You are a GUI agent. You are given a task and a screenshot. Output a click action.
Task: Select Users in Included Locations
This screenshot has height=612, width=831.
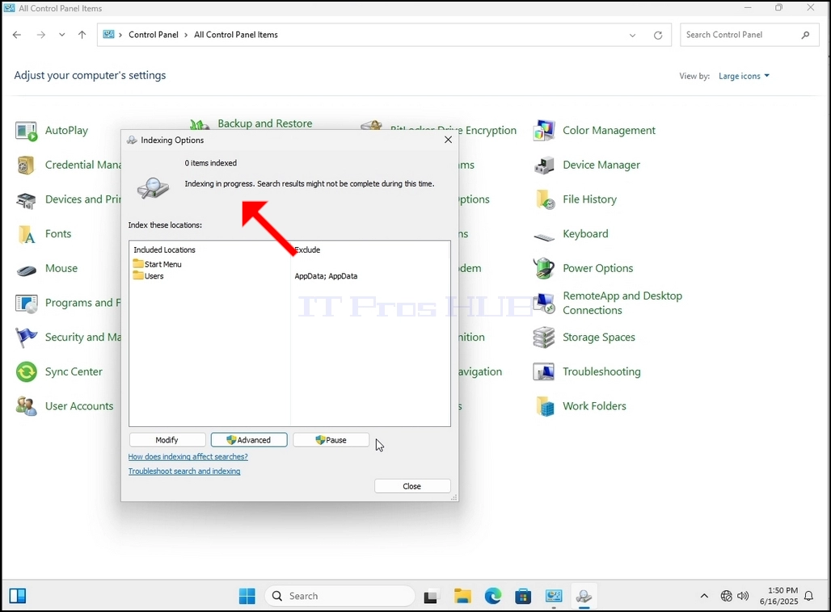149,276
